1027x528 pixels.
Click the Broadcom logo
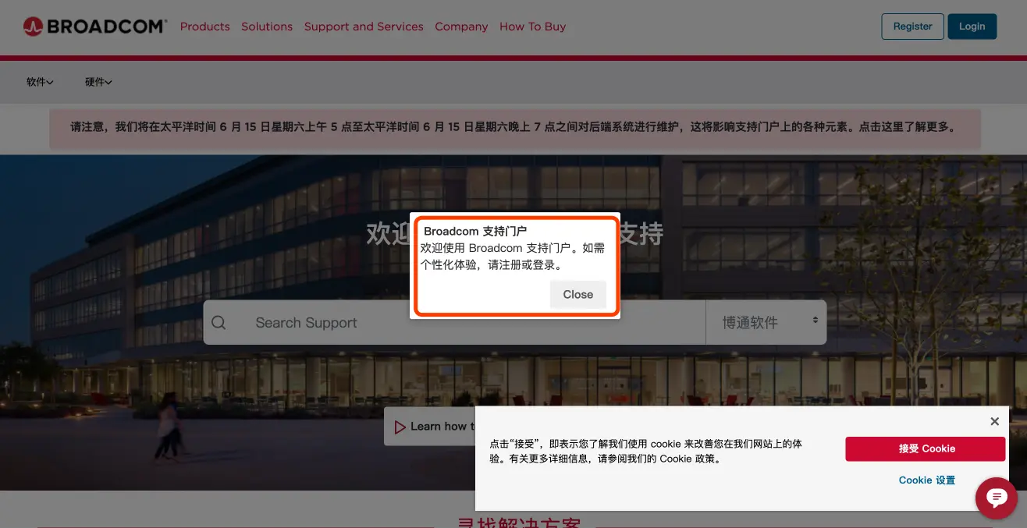(95, 27)
